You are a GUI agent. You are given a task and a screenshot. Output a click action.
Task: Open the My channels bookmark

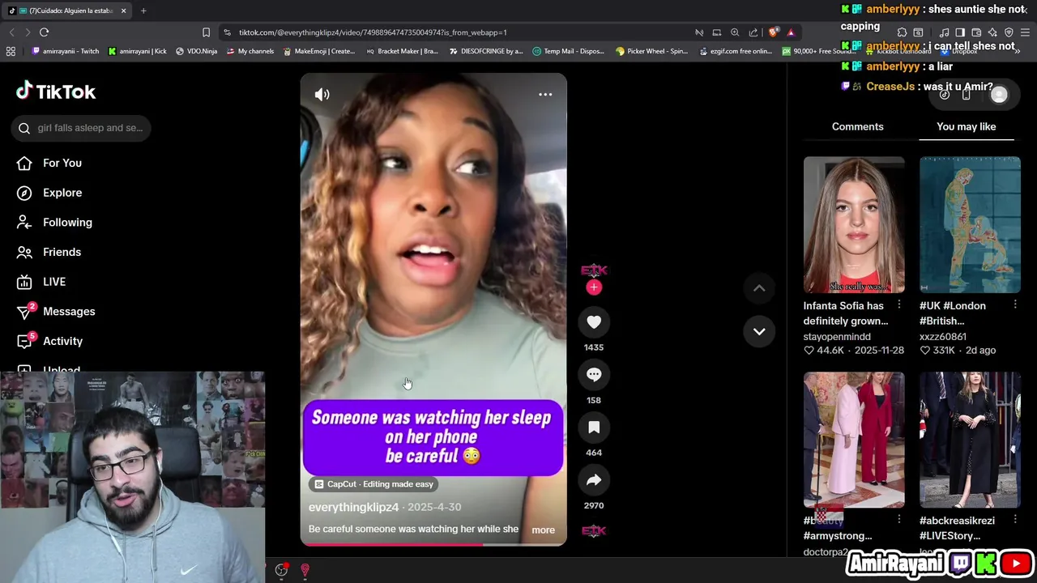click(250, 51)
